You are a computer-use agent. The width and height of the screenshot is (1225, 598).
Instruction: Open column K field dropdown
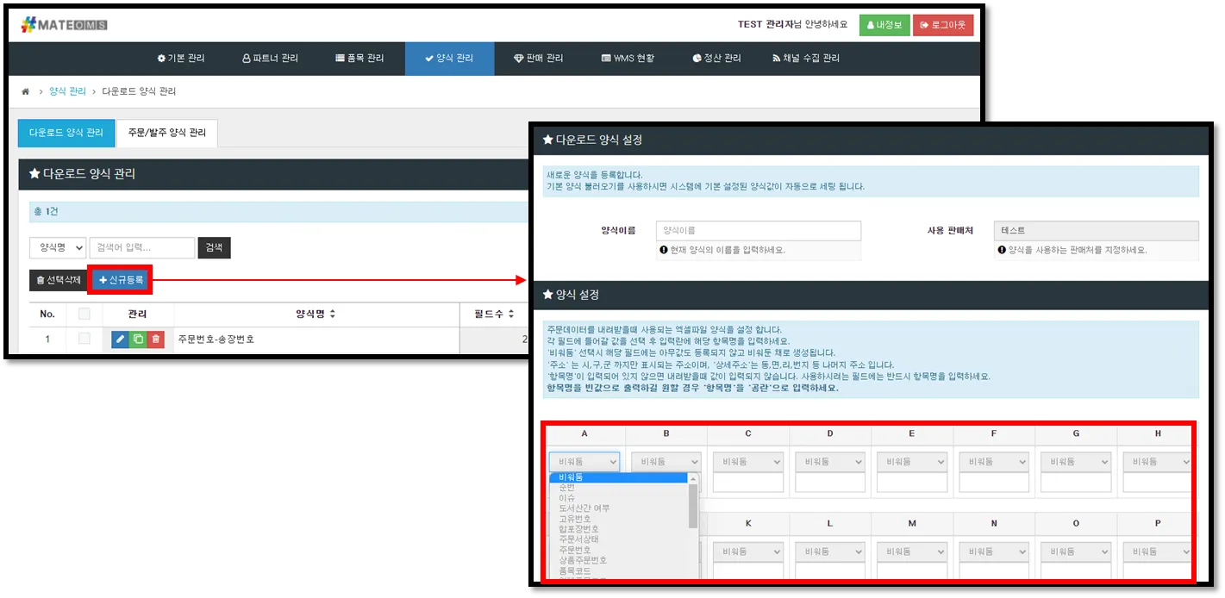(x=747, y=551)
